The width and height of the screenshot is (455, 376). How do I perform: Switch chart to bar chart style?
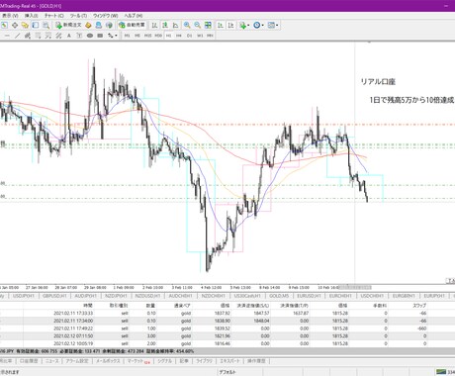tap(154, 25)
